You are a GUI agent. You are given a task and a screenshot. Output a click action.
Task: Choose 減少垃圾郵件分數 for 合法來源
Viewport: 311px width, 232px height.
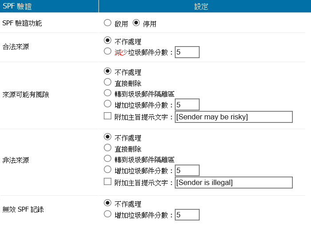107,51
